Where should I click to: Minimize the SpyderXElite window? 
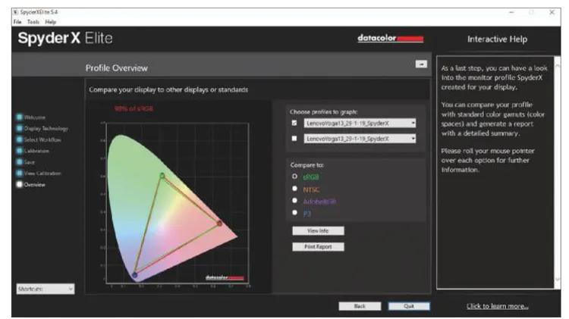point(511,12)
